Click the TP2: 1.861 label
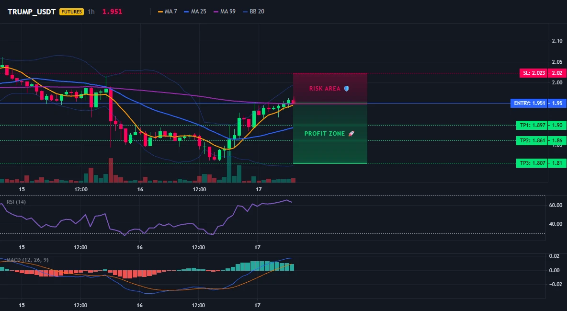 [x=532, y=140]
